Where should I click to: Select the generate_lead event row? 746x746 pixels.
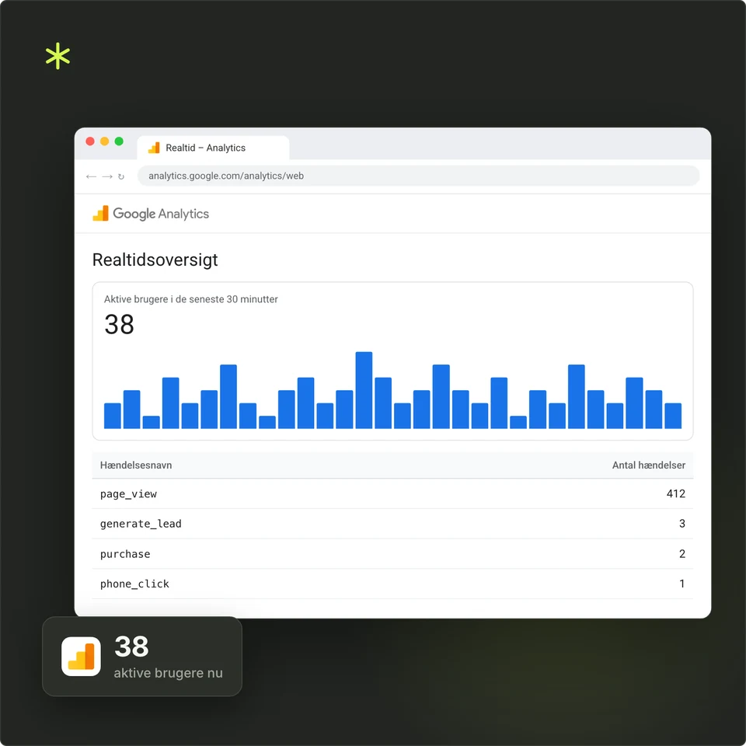[392, 524]
